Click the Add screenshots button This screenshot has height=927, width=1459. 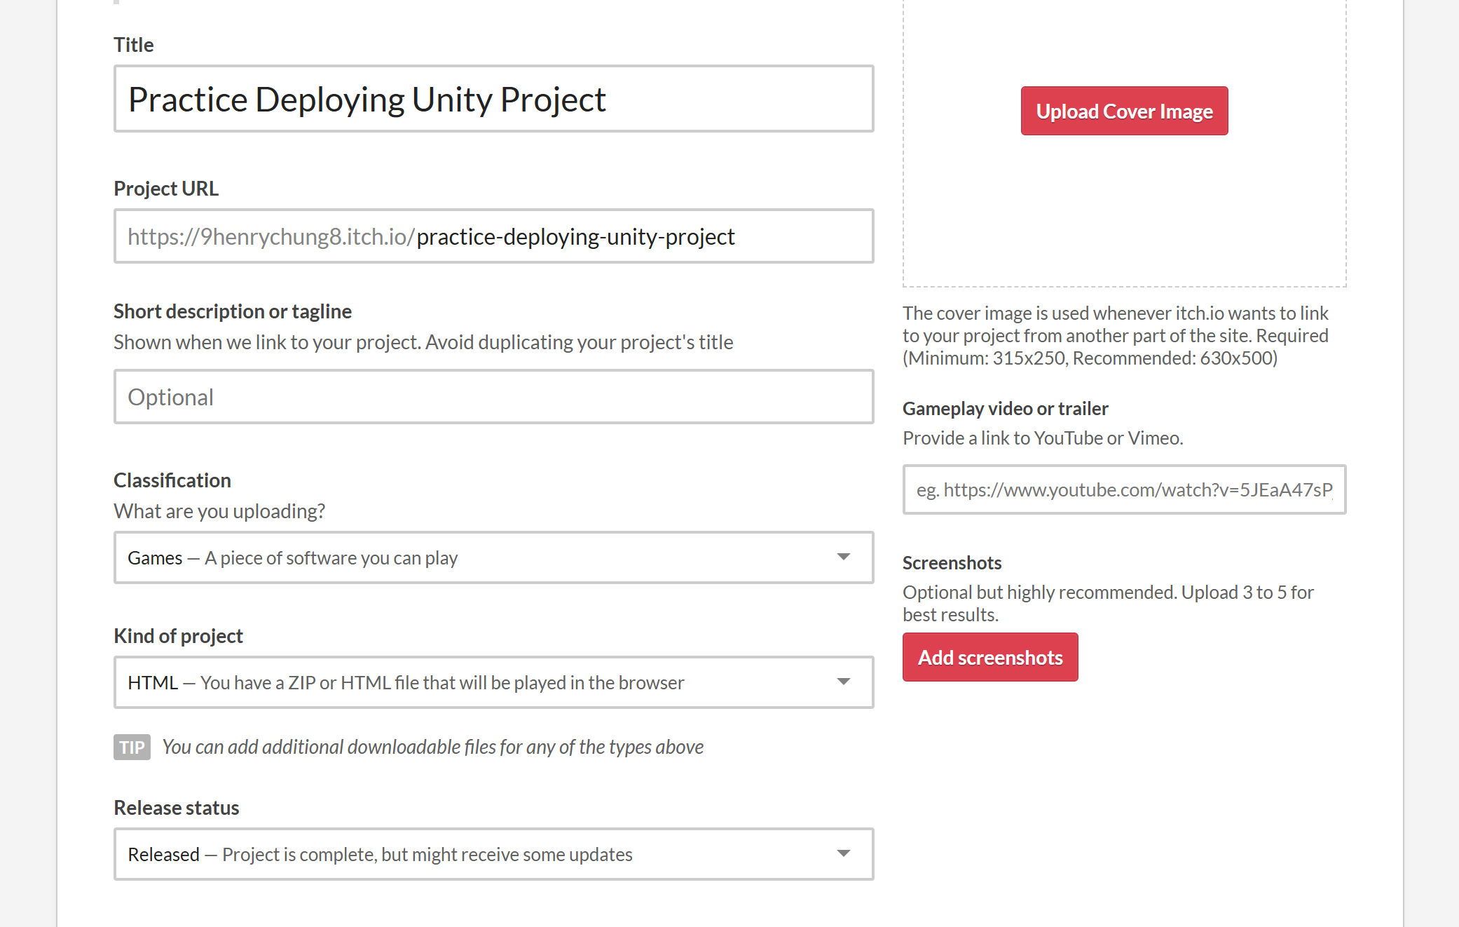click(990, 657)
